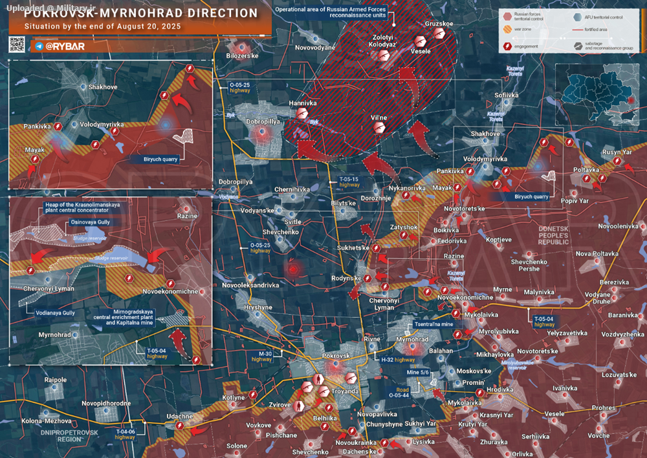The image size is (647, 458).
Task: Click engagement marker beside Pankivka in upper inset
Action: (x=58, y=127)
